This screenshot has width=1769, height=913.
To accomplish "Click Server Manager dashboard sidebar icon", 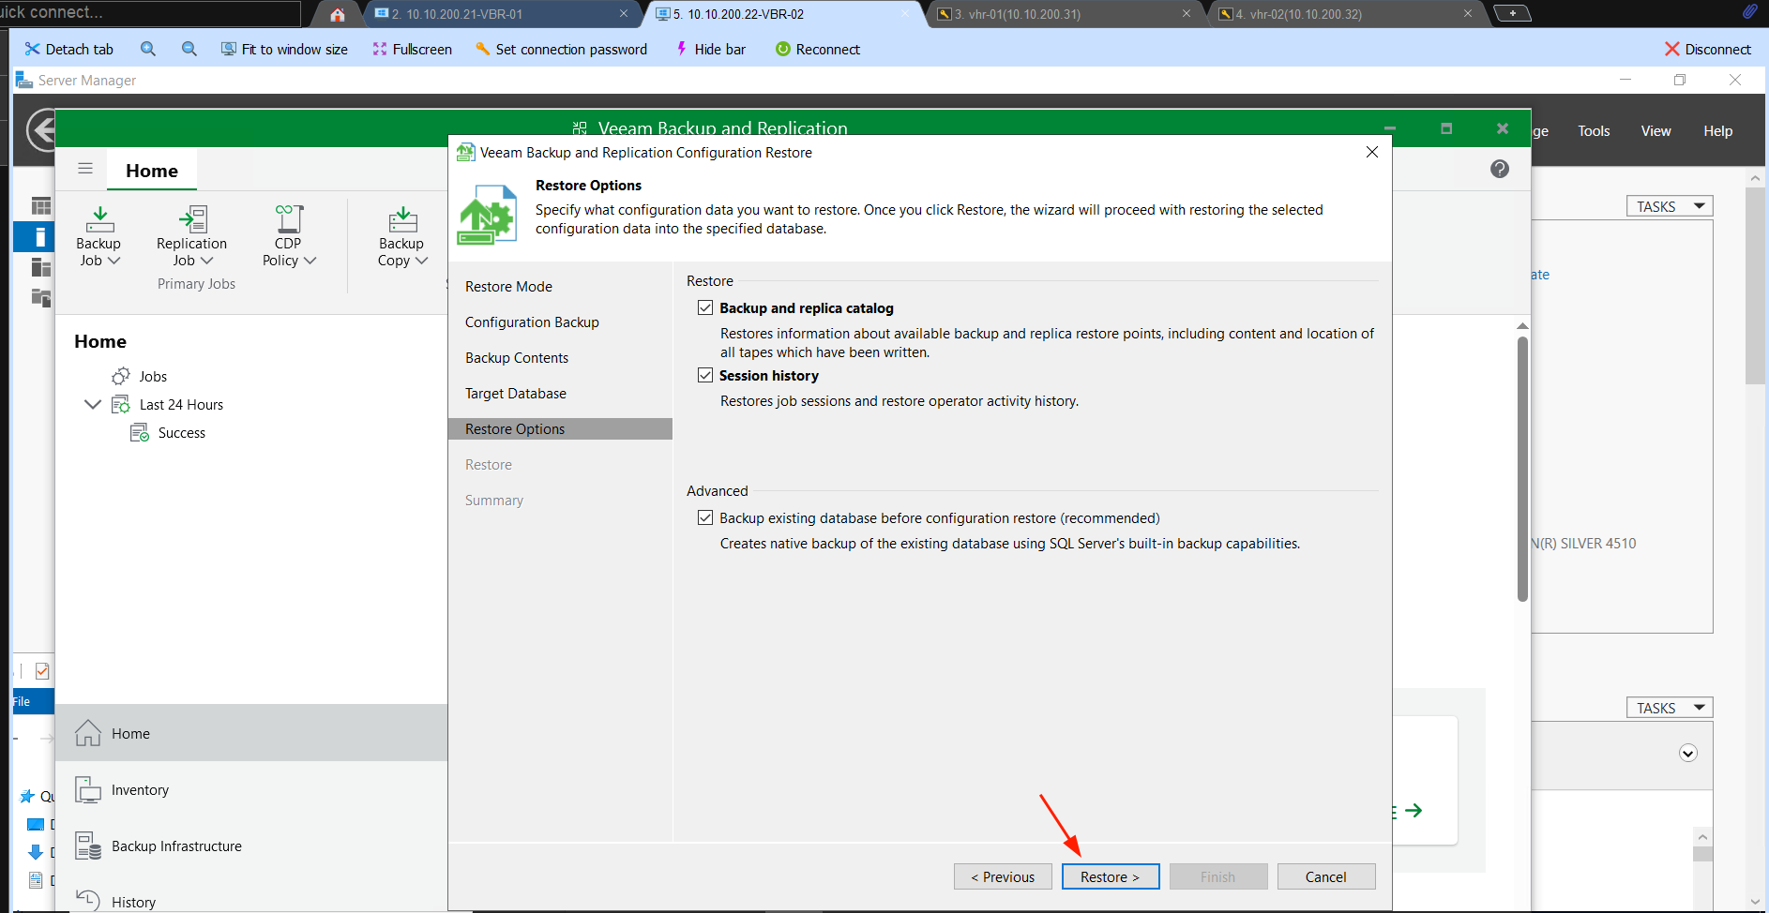I will pos(40,206).
